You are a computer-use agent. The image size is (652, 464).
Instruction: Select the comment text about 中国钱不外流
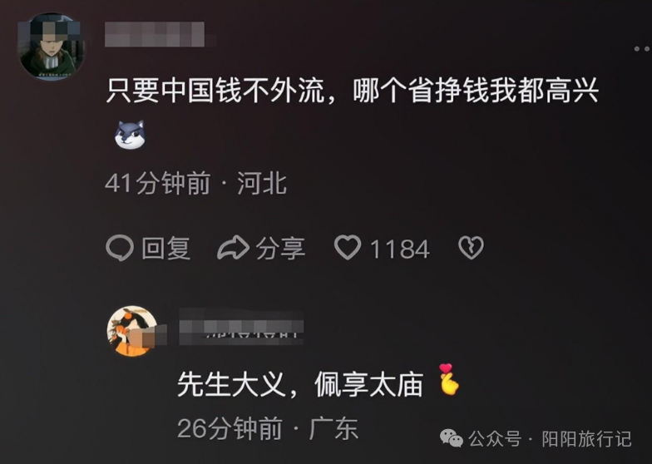(353, 90)
